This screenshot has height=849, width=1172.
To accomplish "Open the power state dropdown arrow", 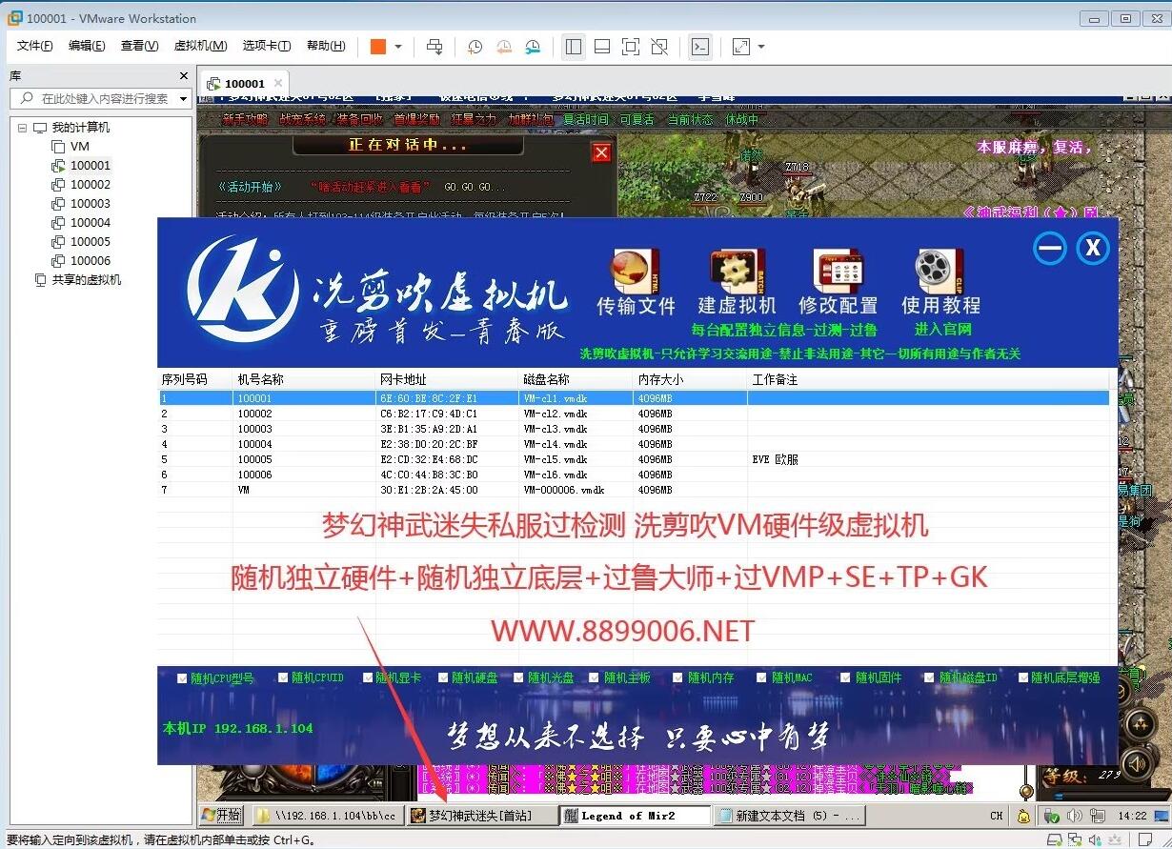I will point(398,46).
